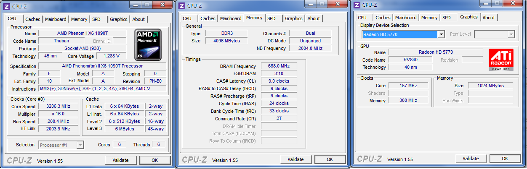Click OK in the Memory window

tap(330, 159)
